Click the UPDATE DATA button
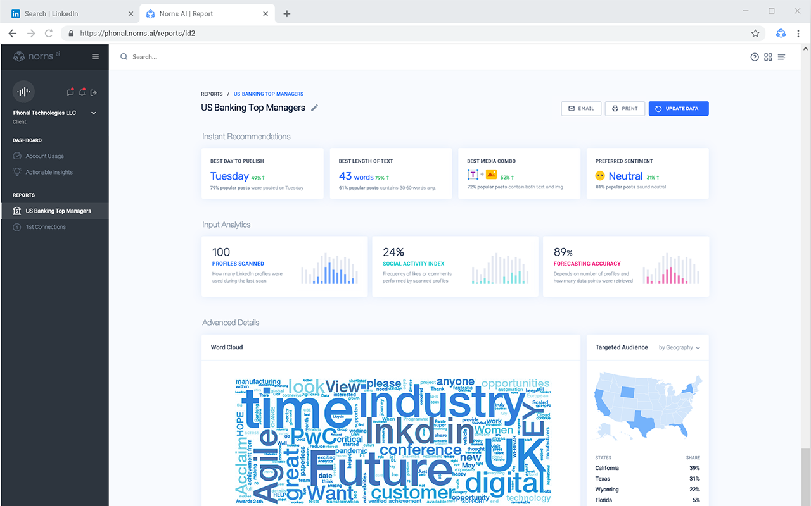Screen dimensions: 811x506 (679, 109)
